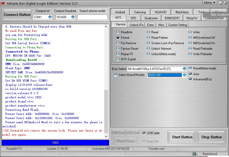
Task: Open the Comport inf COM1 dropdown
Action: [x=50, y=17]
